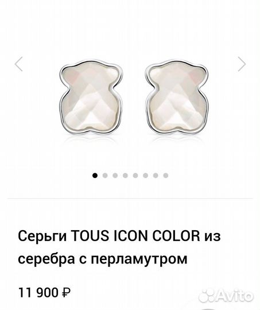Click the Avito watermark logo
Viewport: 260px width, 310px height.
[226, 296]
